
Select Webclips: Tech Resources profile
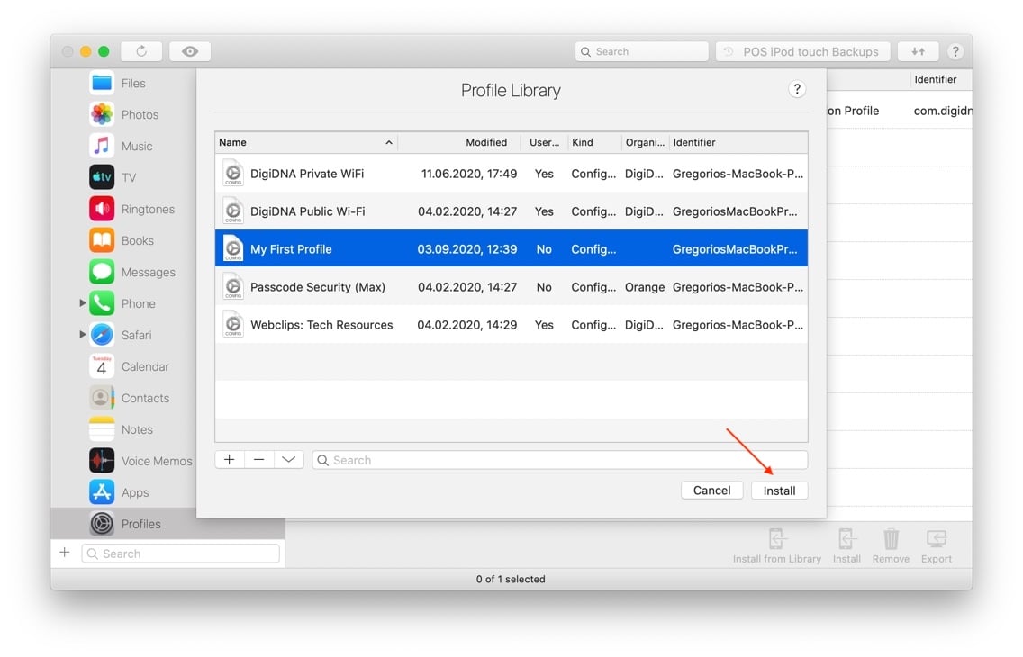click(x=511, y=325)
